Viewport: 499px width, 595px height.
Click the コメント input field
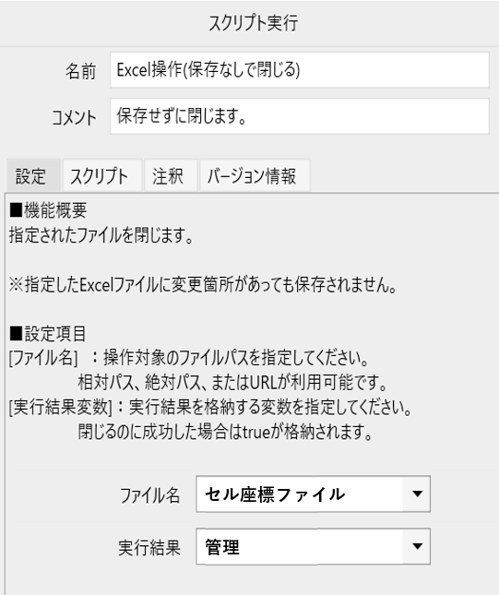[x=300, y=116]
